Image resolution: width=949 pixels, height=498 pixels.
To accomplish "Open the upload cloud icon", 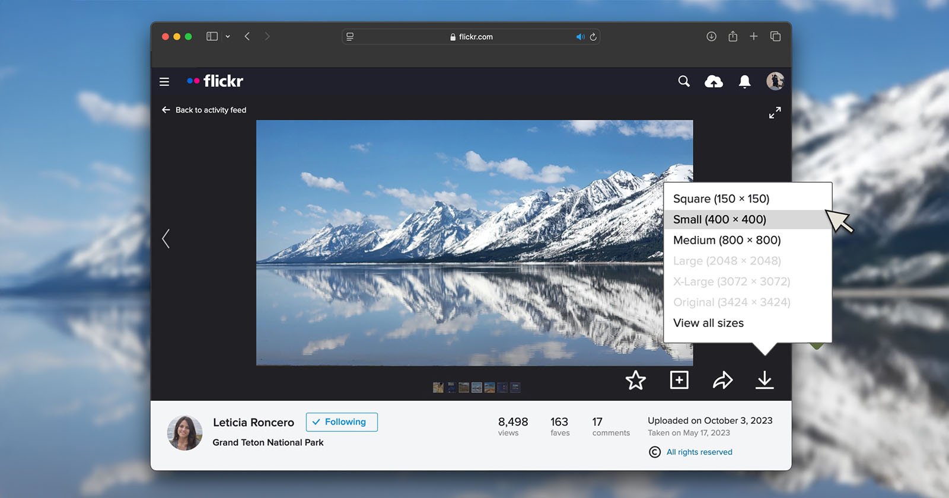I will click(714, 82).
